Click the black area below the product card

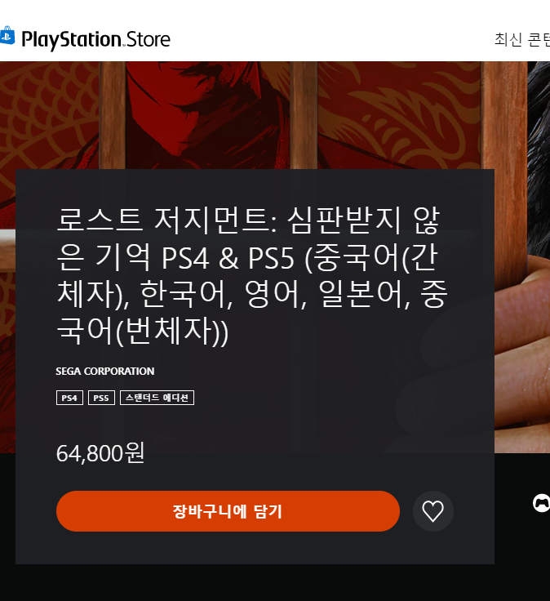point(268,582)
